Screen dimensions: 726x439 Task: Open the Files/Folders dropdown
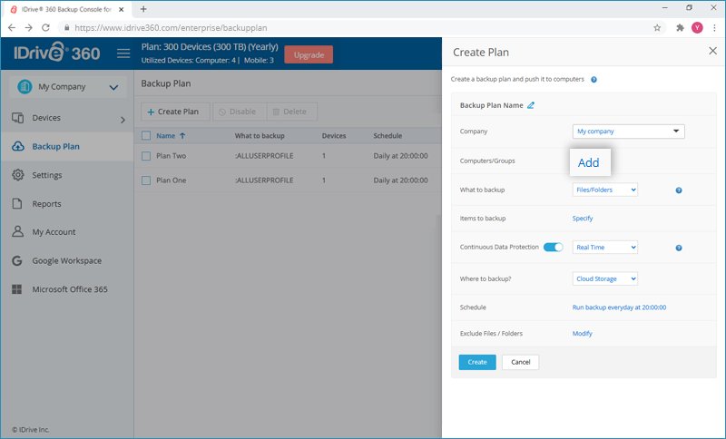pyautogui.click(x=604, y=190)
